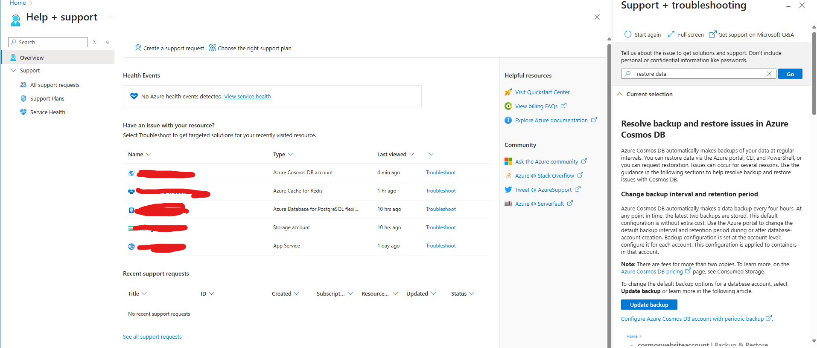This screenshot has height=348, width=817.
Task: Click the Serverfault icon
Action: coord(508,204)
